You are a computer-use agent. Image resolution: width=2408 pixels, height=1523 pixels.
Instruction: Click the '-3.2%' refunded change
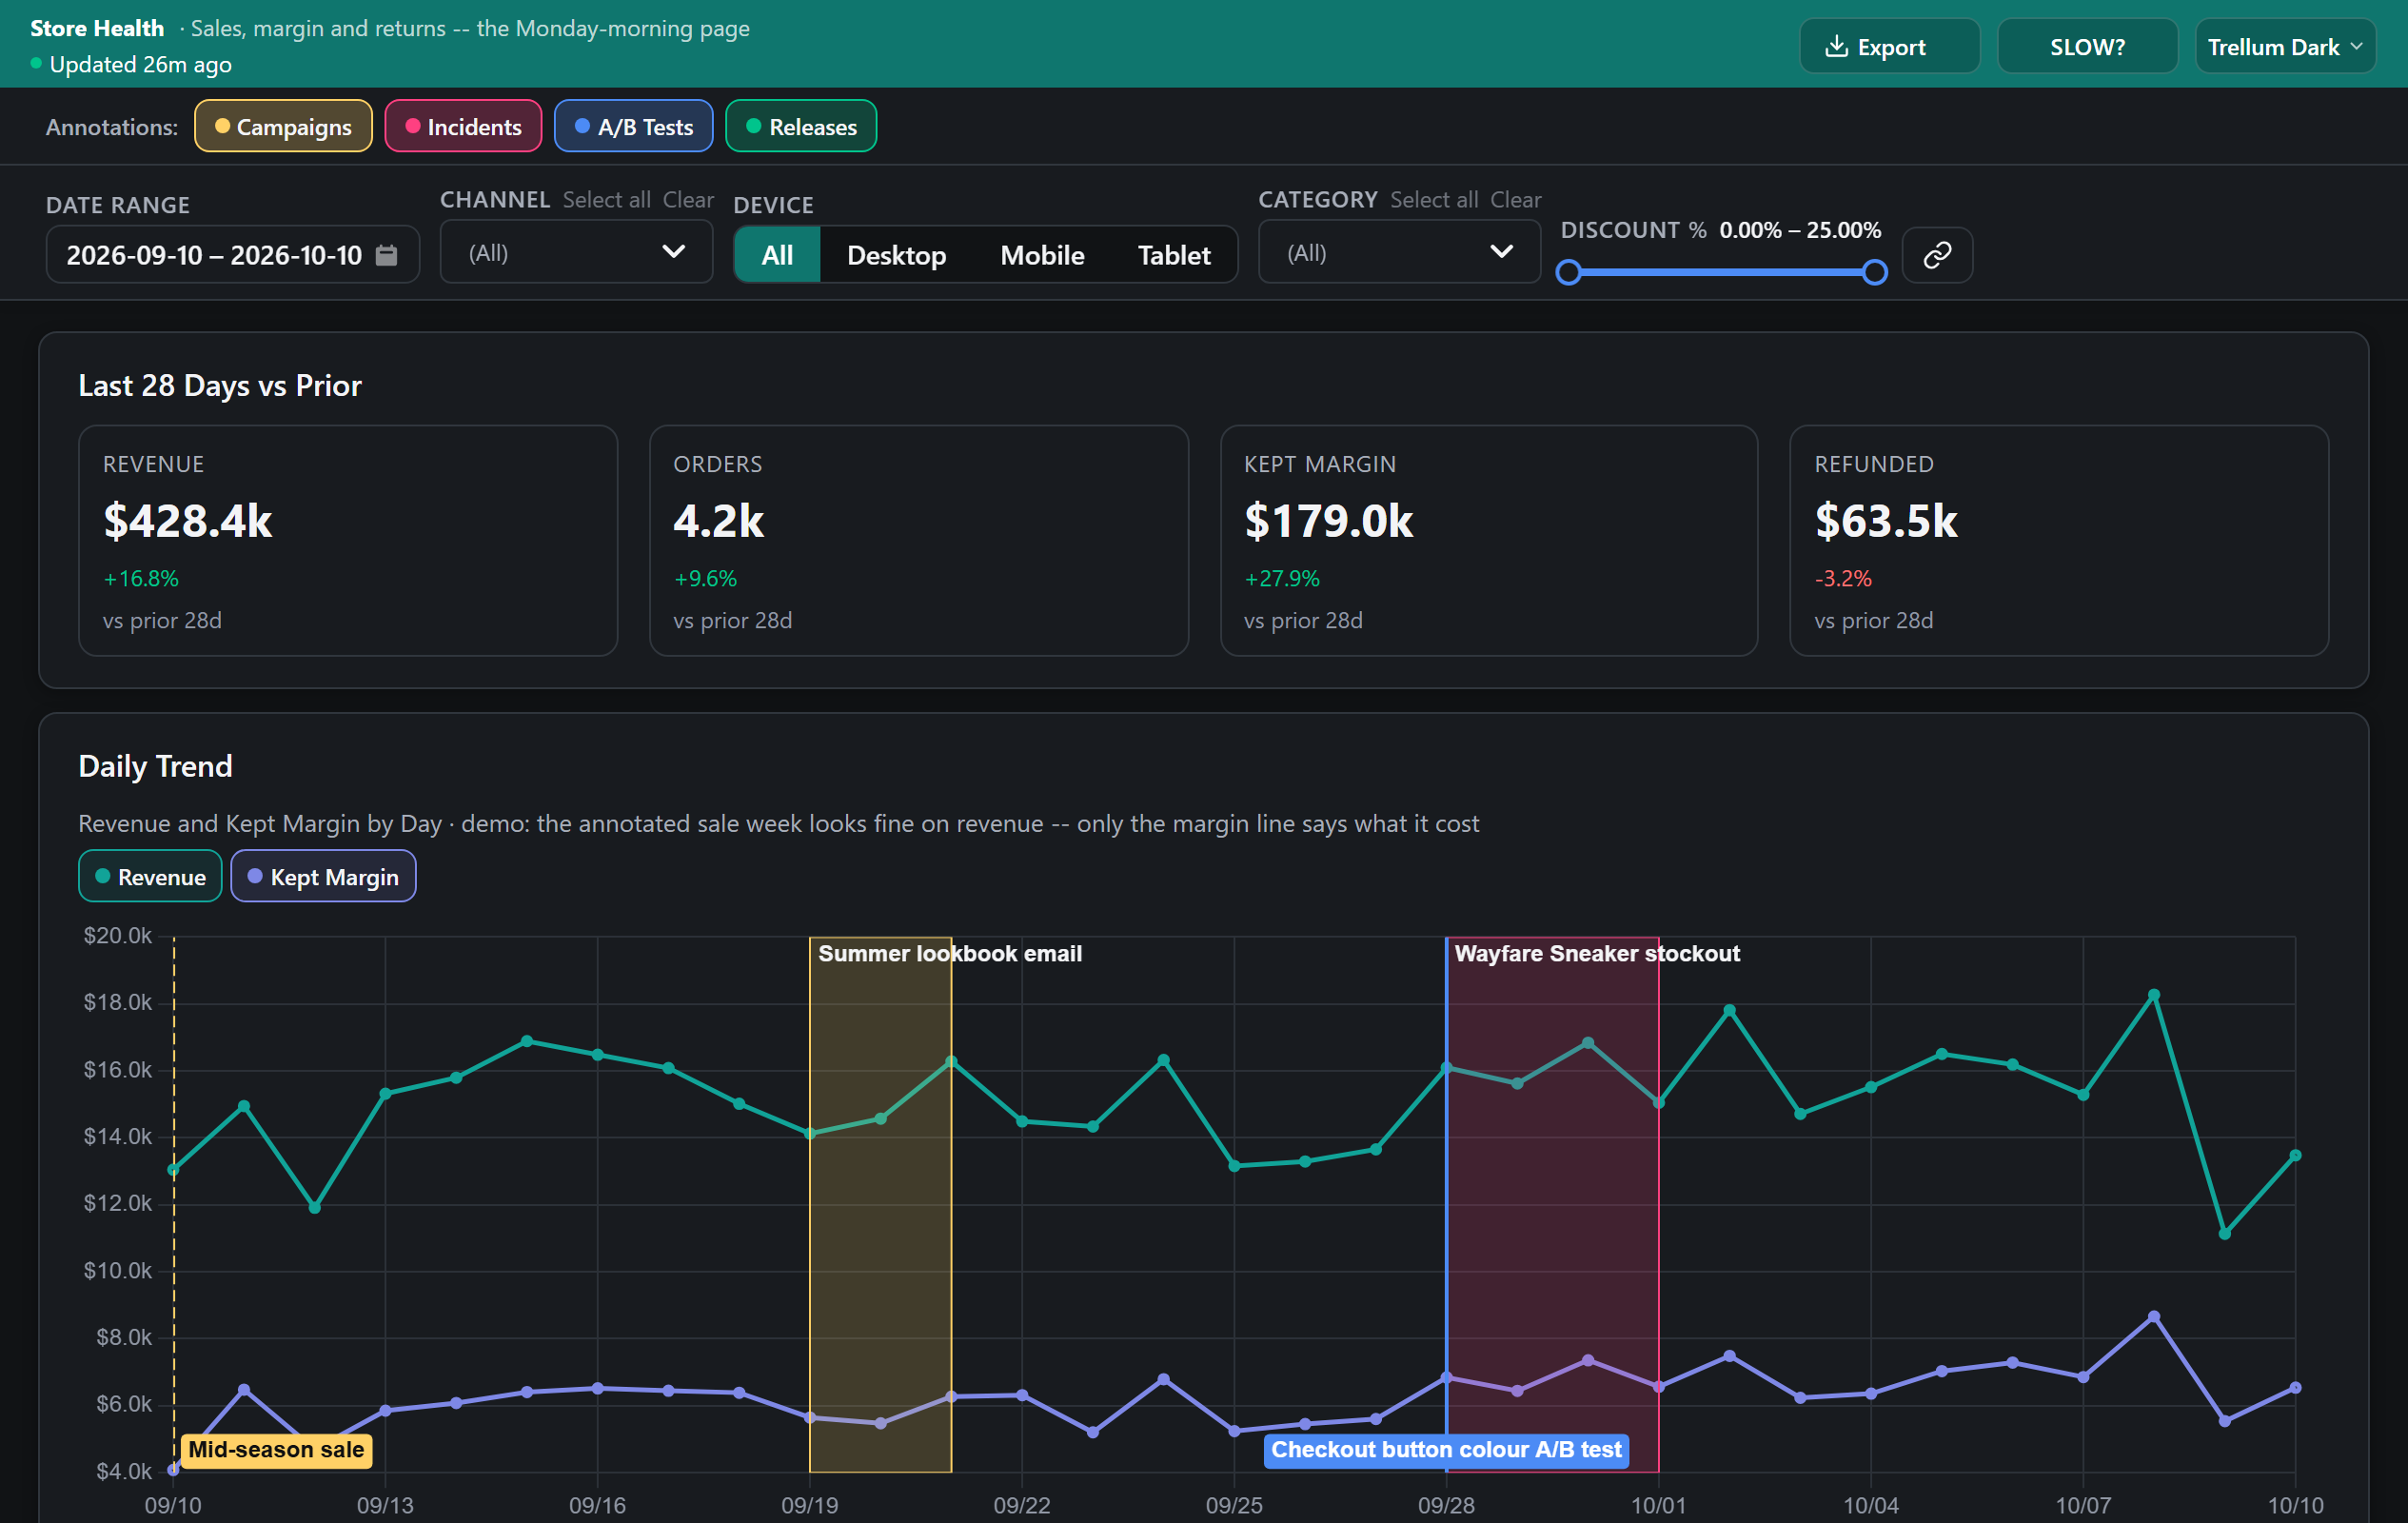1843,579
